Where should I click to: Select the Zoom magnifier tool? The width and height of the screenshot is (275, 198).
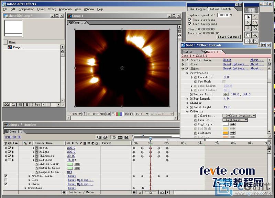coord(255,35)
